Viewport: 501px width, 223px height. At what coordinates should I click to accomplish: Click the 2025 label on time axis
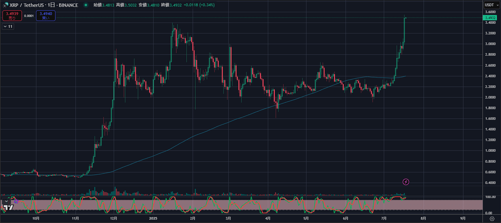pos(152,218)
